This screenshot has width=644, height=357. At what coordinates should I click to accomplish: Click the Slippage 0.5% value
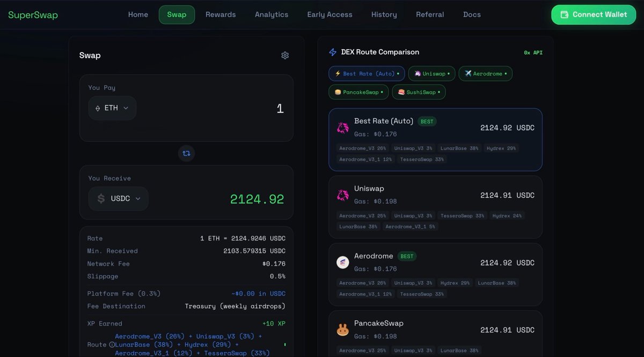click(277, 277)
